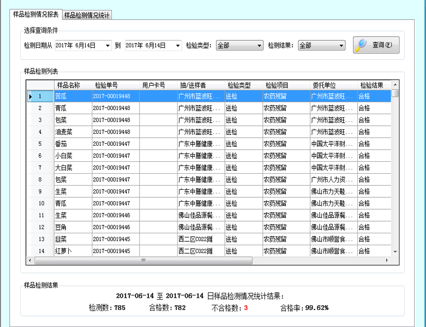Click the 委托单位 column header

click(x=324, y=86)
